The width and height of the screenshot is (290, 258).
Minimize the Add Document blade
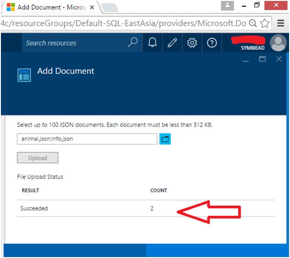246,60
